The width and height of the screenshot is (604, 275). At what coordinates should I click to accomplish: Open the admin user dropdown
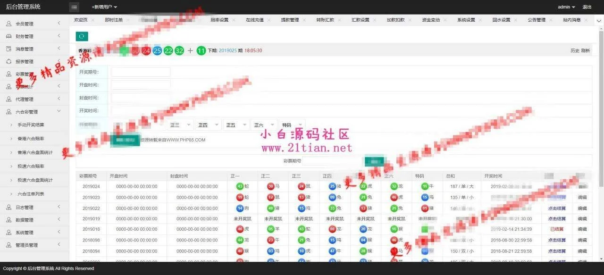566,7
